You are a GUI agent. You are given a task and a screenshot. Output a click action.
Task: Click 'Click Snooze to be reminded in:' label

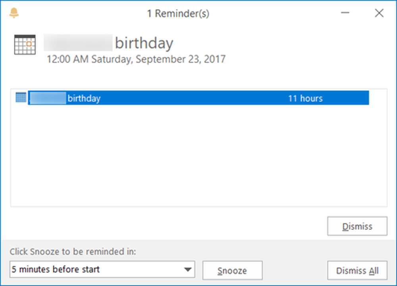[72, 251]
